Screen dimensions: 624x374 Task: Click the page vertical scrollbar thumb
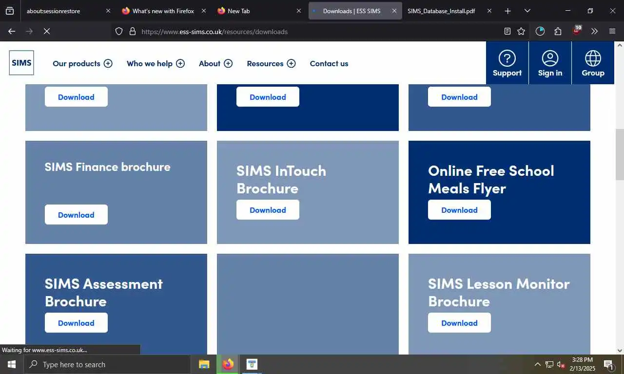pos(620,154)
